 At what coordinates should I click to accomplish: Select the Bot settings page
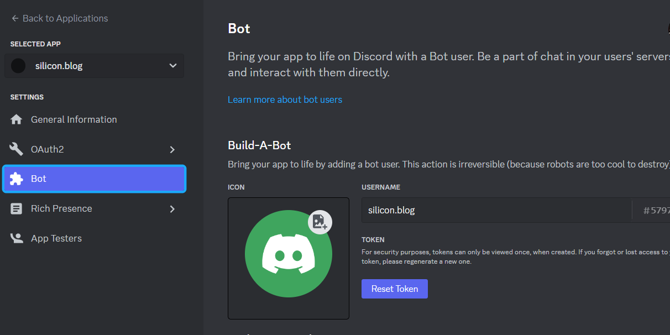click(x=94, y=179)
